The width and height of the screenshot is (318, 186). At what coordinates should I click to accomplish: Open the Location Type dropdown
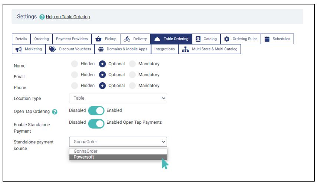coord(118,98)
